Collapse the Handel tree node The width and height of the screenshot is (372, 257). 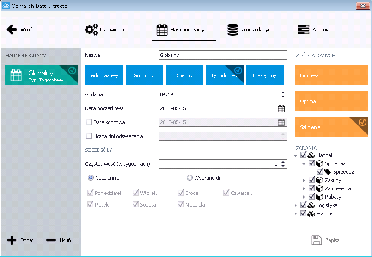[x=295, y=156]
